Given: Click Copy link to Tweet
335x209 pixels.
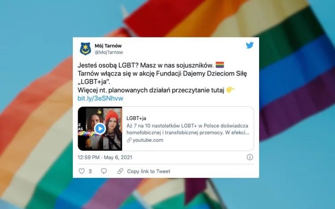Looking at the screenshot, I should (149, 171).
